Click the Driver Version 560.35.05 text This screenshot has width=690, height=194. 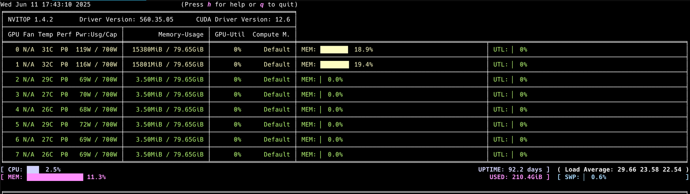126,20
